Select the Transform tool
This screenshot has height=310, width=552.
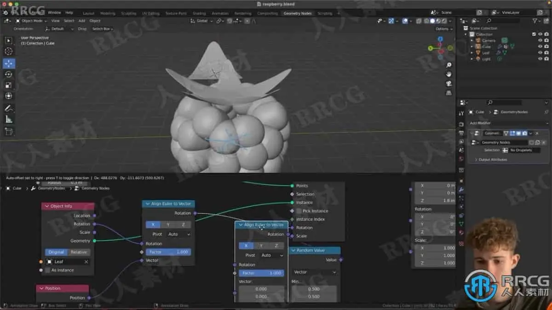tap(9, 96)
